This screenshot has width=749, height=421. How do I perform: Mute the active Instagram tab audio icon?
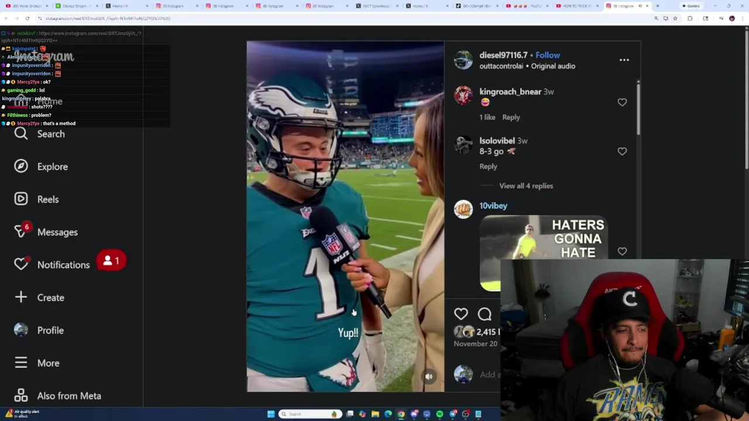pos(640,6)
